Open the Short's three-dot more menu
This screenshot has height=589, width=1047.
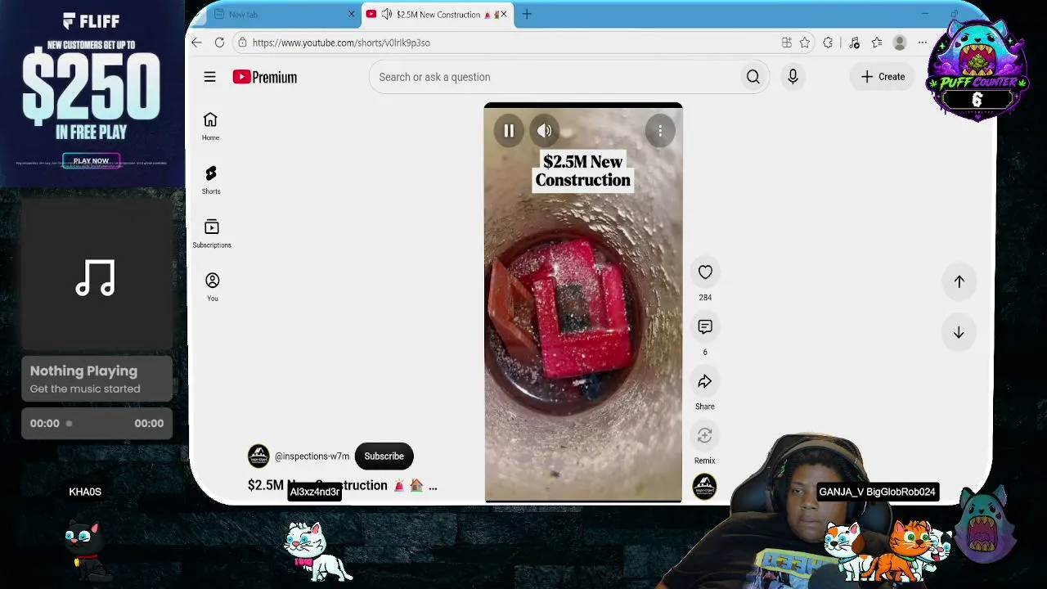pos(660,131)
